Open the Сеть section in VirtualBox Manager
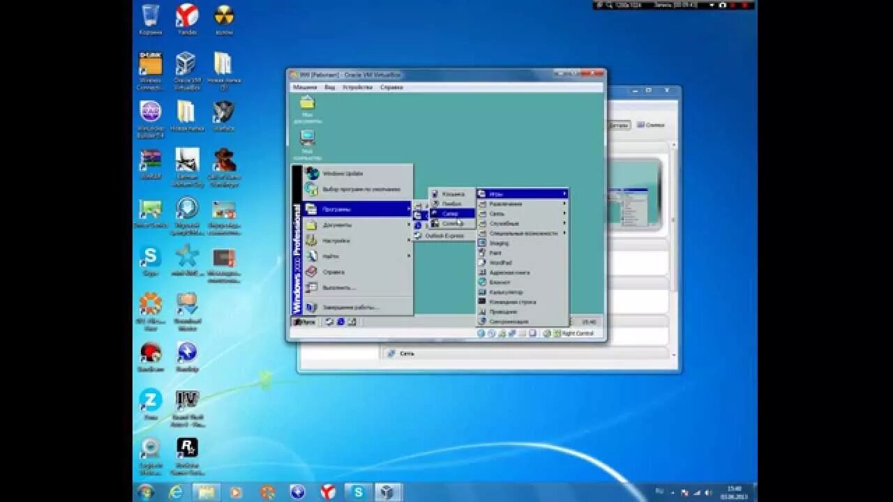 point(407,353)
